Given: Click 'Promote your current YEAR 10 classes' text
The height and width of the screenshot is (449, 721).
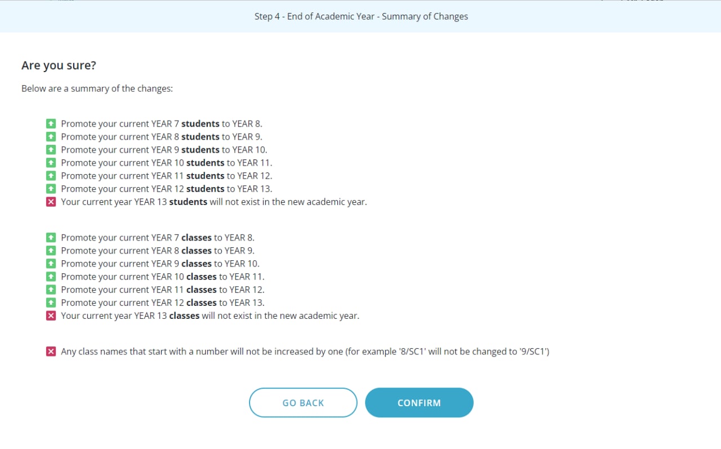Looking at the screenshot, I should (x=162, y=277).
